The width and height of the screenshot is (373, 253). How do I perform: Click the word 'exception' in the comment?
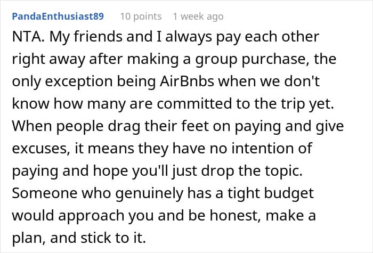click(78, 82)
